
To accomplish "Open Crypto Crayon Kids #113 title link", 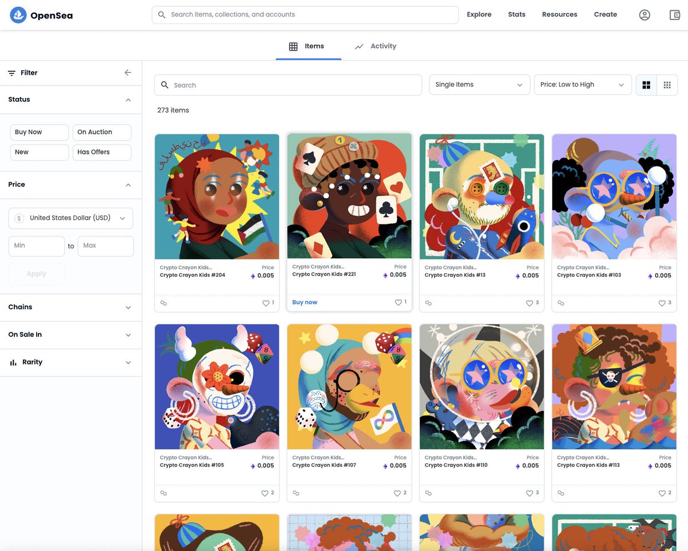I will (589, 465).
